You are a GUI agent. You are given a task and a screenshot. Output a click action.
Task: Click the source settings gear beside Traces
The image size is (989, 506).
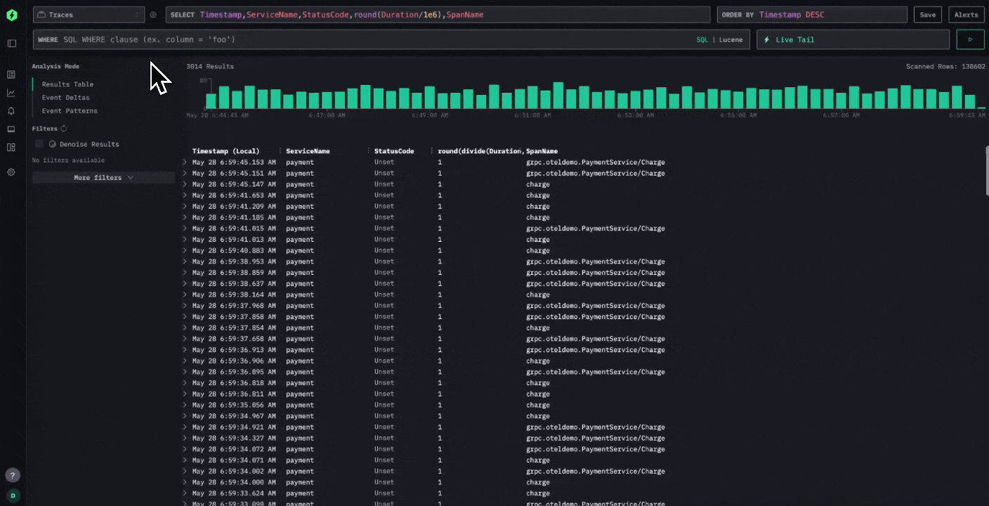[x=153, y=15]
